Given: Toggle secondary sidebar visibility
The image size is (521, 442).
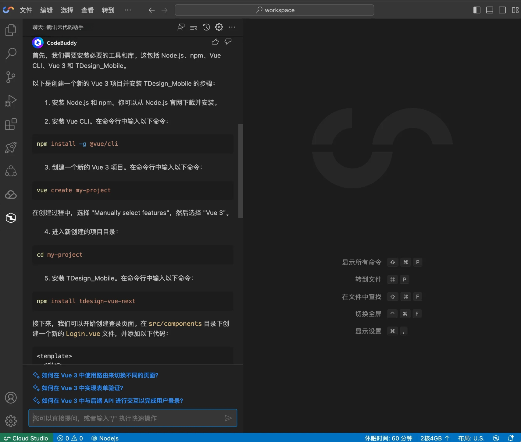Looking at the screenshot, I should click(x=502, y=10).
